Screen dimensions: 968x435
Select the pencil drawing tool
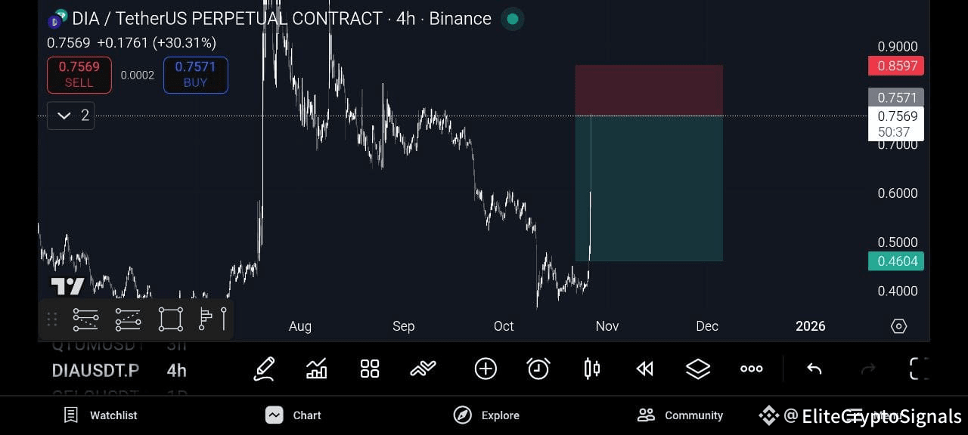[264, 369]
